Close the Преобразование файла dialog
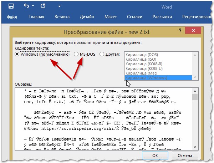This screenshot has height=163, width=214. [x=193, y=30]
